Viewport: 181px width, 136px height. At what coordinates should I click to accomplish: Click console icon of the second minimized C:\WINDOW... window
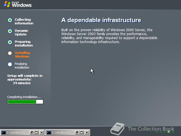click(49, 133)
